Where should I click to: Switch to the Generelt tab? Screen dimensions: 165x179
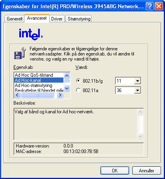[x=14, y=19]
